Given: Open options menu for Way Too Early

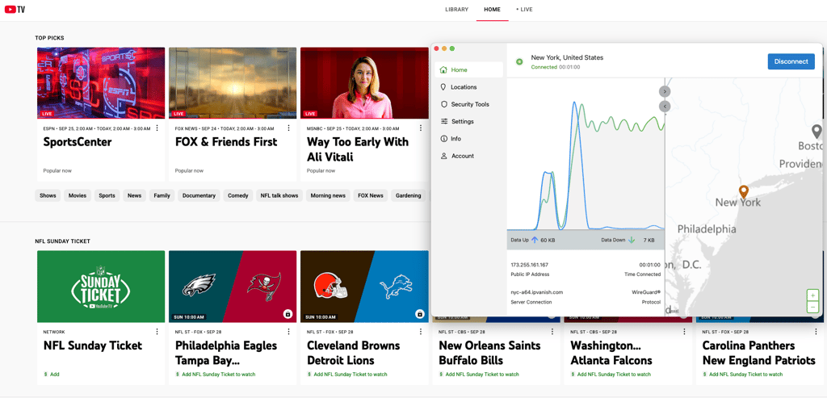Looking at the screenshot, I should click(x=420, y=128).
